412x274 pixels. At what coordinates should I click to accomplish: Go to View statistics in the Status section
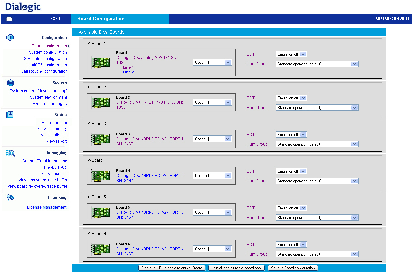53,135
